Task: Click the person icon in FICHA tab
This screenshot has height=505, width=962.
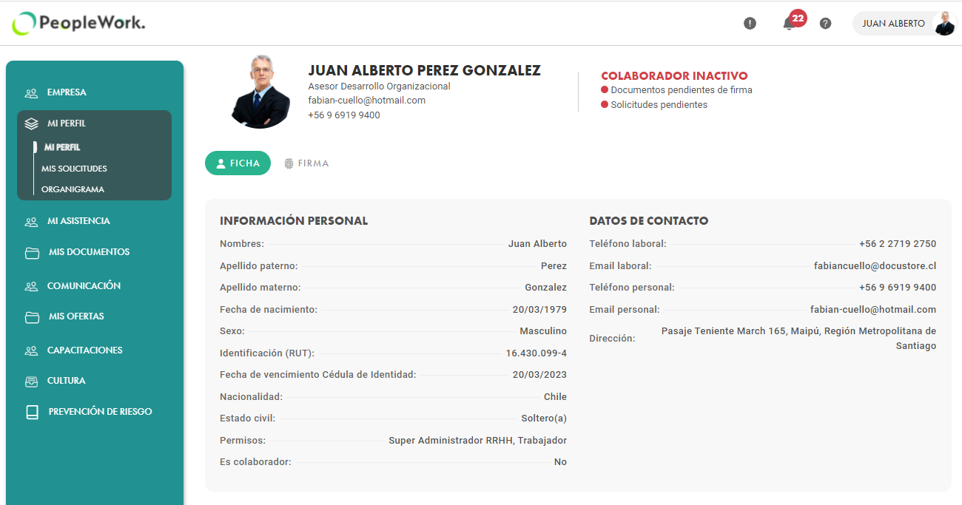Action: click(221, 163)
